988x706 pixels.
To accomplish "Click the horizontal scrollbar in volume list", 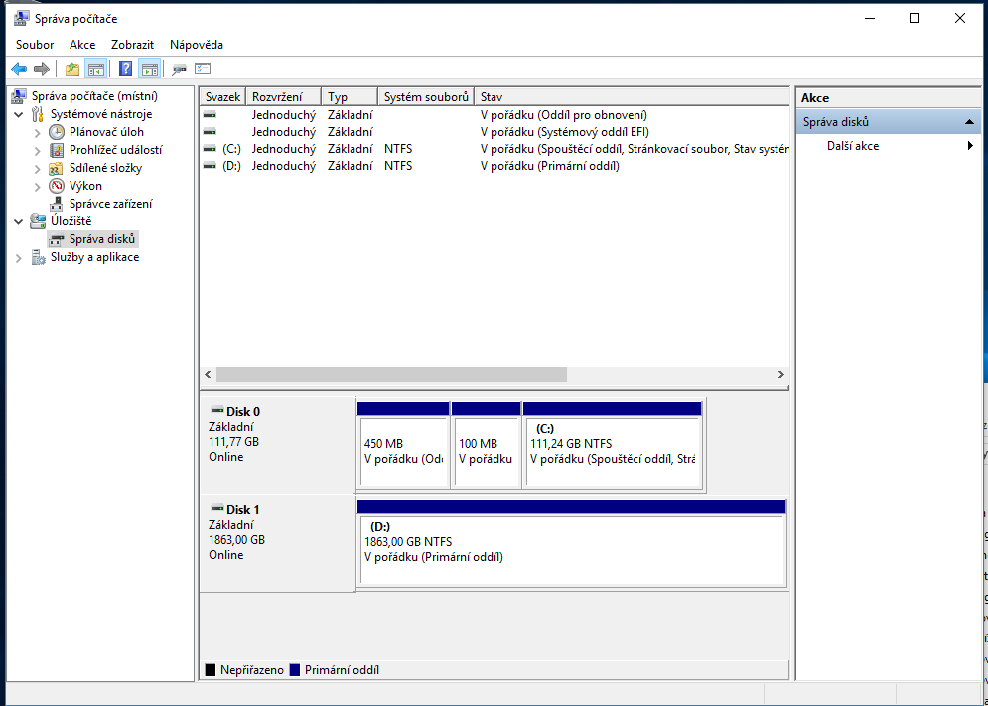I will 391,375.
